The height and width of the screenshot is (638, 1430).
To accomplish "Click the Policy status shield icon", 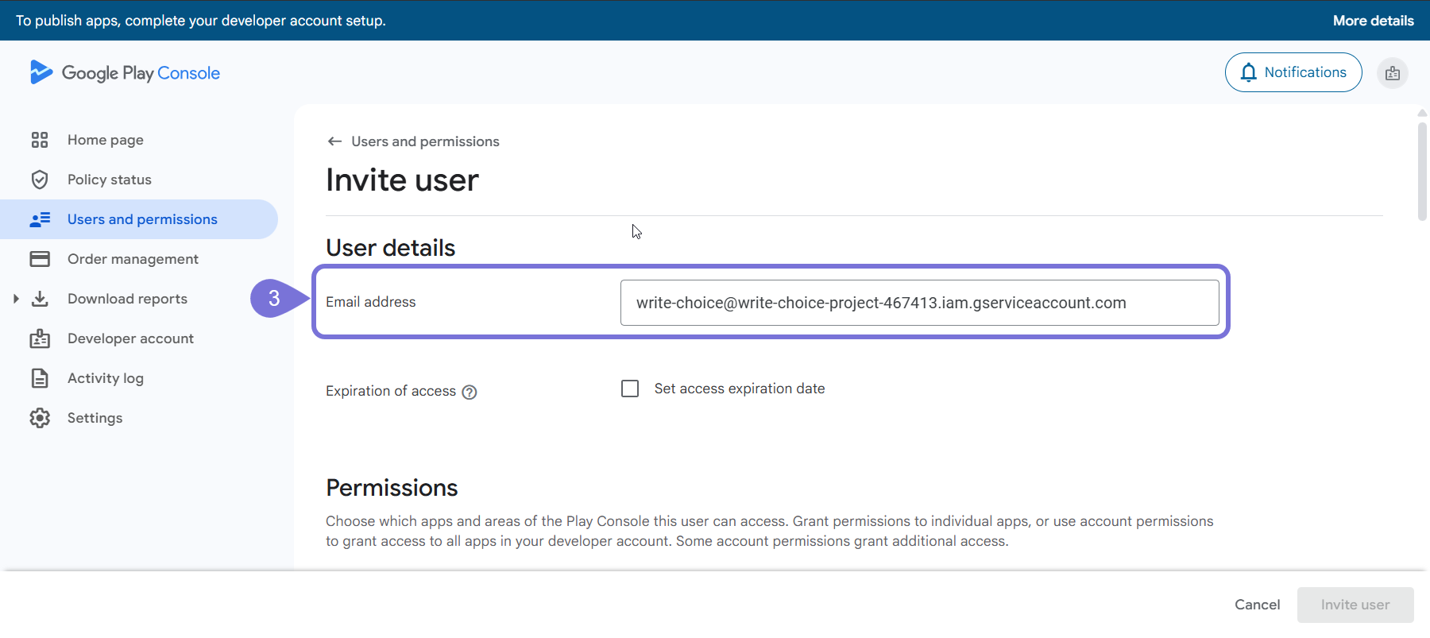I will point(40,180).
